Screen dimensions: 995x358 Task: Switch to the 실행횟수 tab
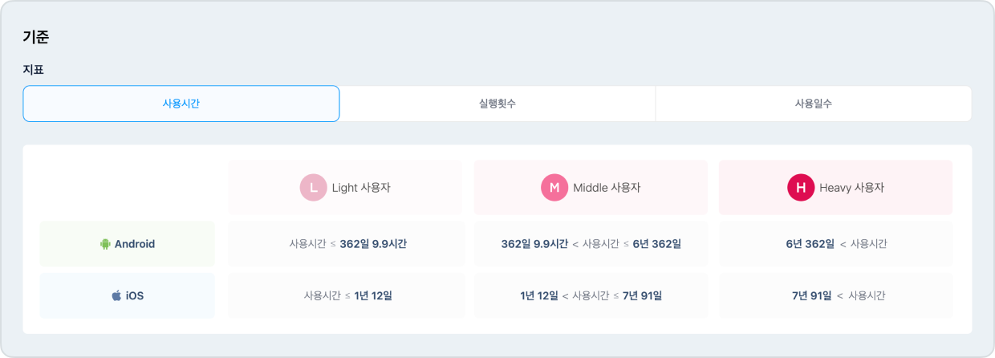(x=497, y=104)
